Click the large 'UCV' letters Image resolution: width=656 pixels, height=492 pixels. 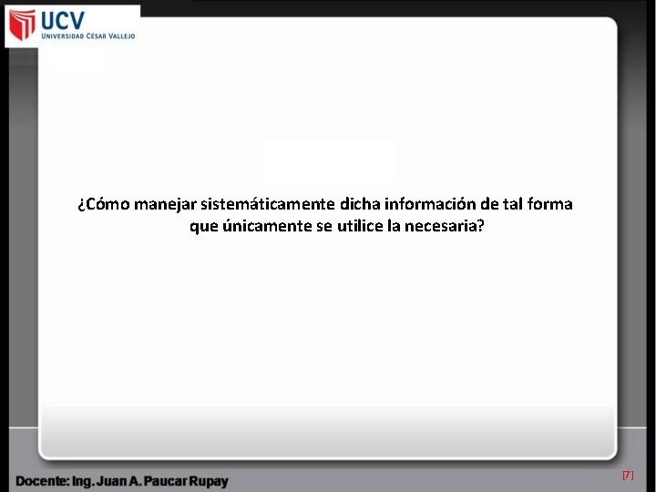coord(63,20)
